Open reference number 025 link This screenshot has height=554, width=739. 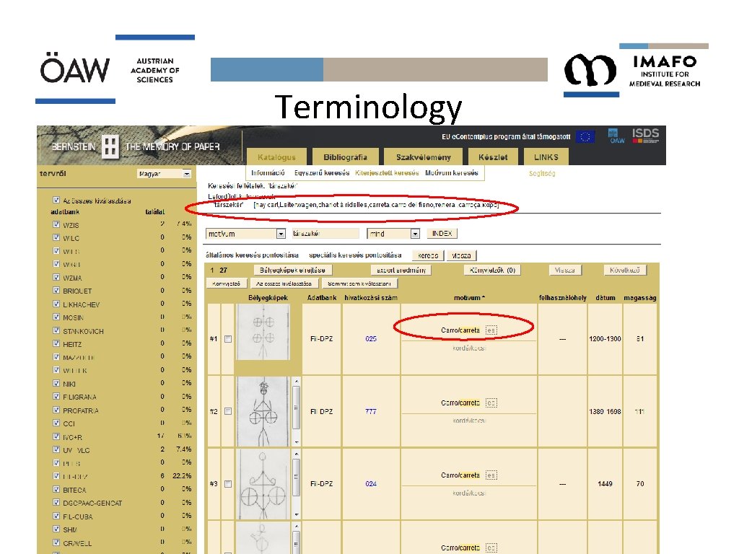pos(371,339)
